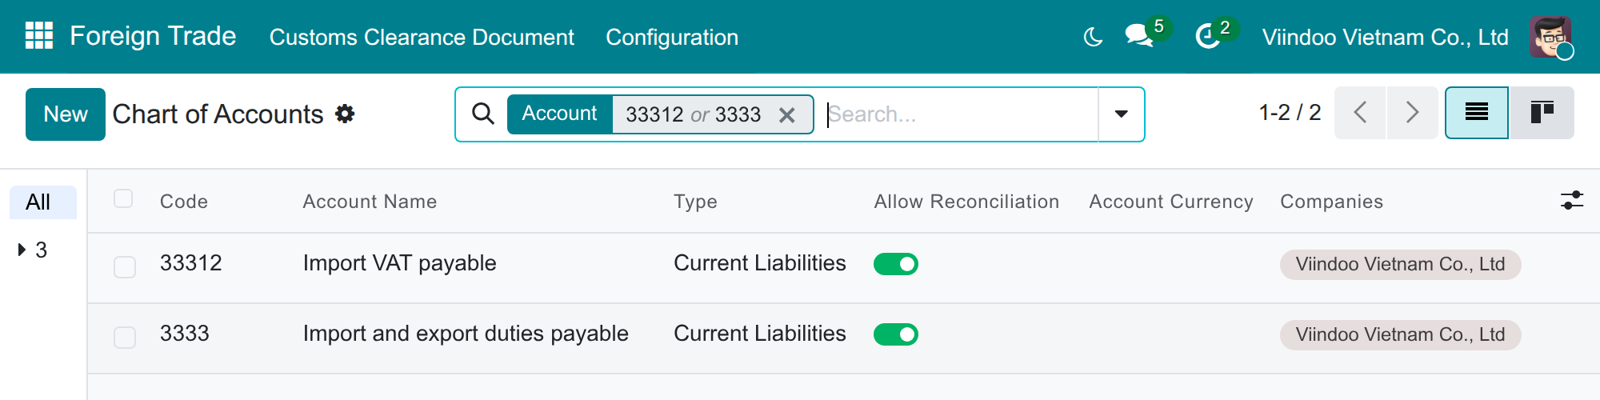Open user avatar menu
This screenshot has height=400, width=1600.
click(x=1550, y=37)
